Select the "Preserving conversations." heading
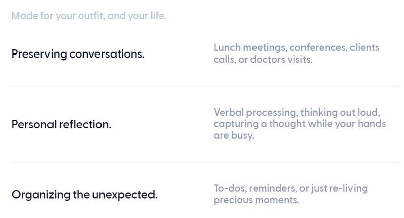Viewport: 404px width, 218px height. click(x=78, y=54)
